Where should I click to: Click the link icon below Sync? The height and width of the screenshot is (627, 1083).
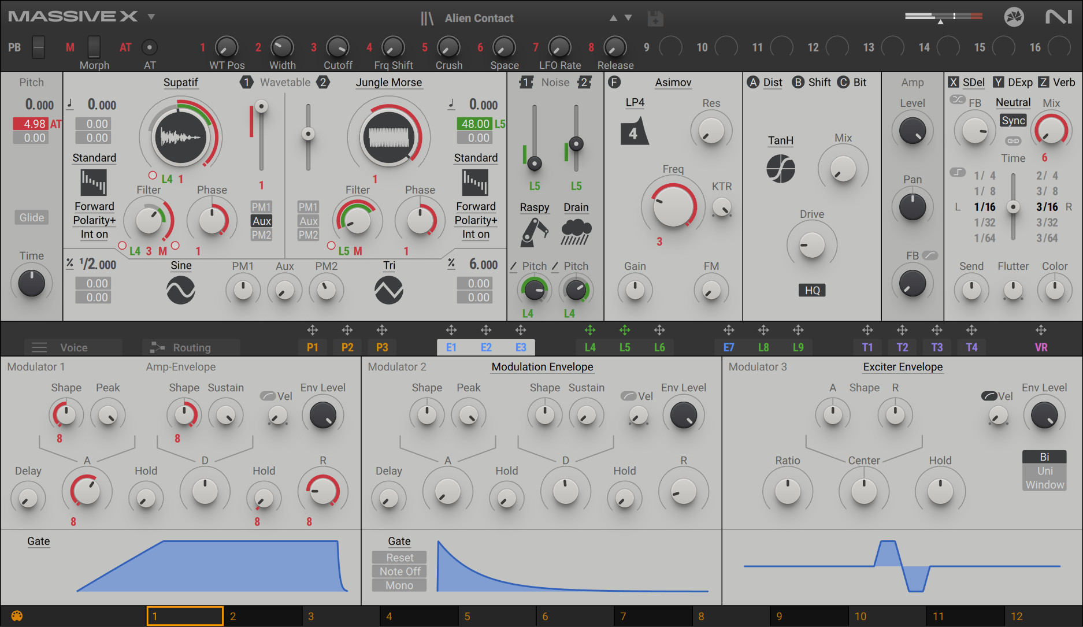point(1013,141)
